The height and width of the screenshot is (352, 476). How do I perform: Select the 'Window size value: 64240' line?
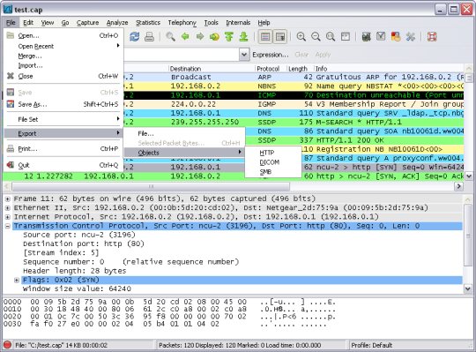coord(77,288)
